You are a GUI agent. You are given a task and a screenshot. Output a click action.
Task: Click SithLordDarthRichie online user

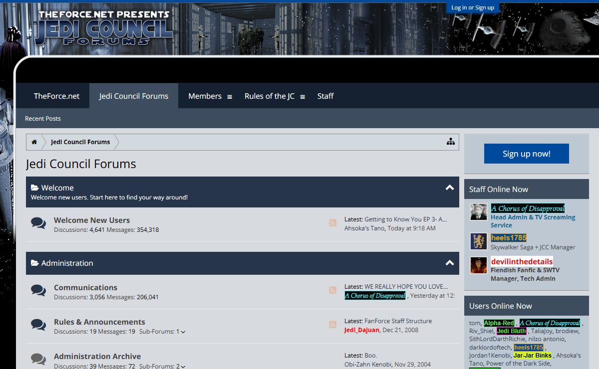pos(497,339)
